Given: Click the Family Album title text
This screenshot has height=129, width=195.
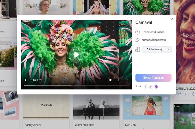Looking at the screenshot, I should 33,125.
